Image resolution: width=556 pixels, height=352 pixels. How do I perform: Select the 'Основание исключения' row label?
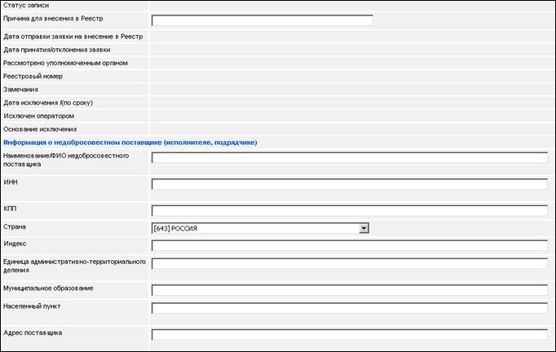[40, 129]
